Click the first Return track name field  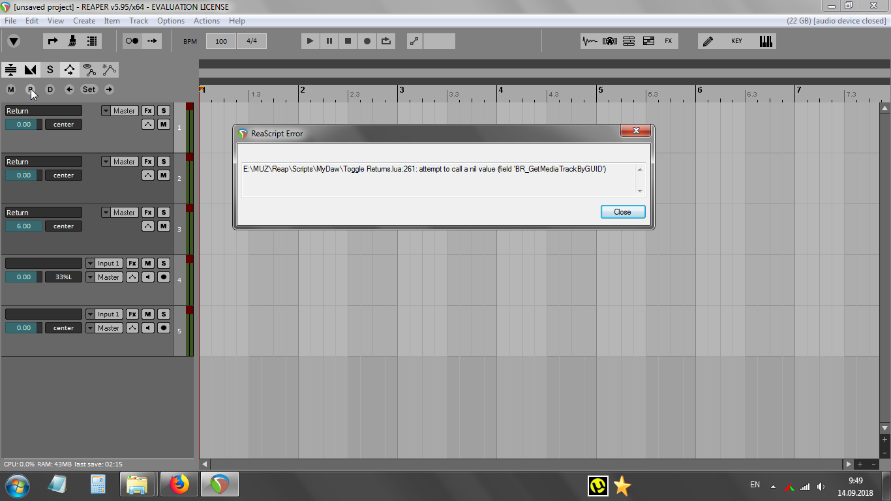coord(44,111)
